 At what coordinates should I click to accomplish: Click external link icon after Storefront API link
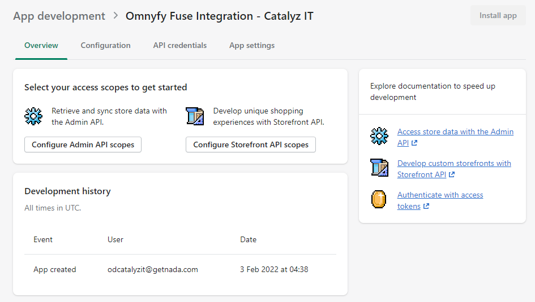pyautogui.click(x=452, y=174)
